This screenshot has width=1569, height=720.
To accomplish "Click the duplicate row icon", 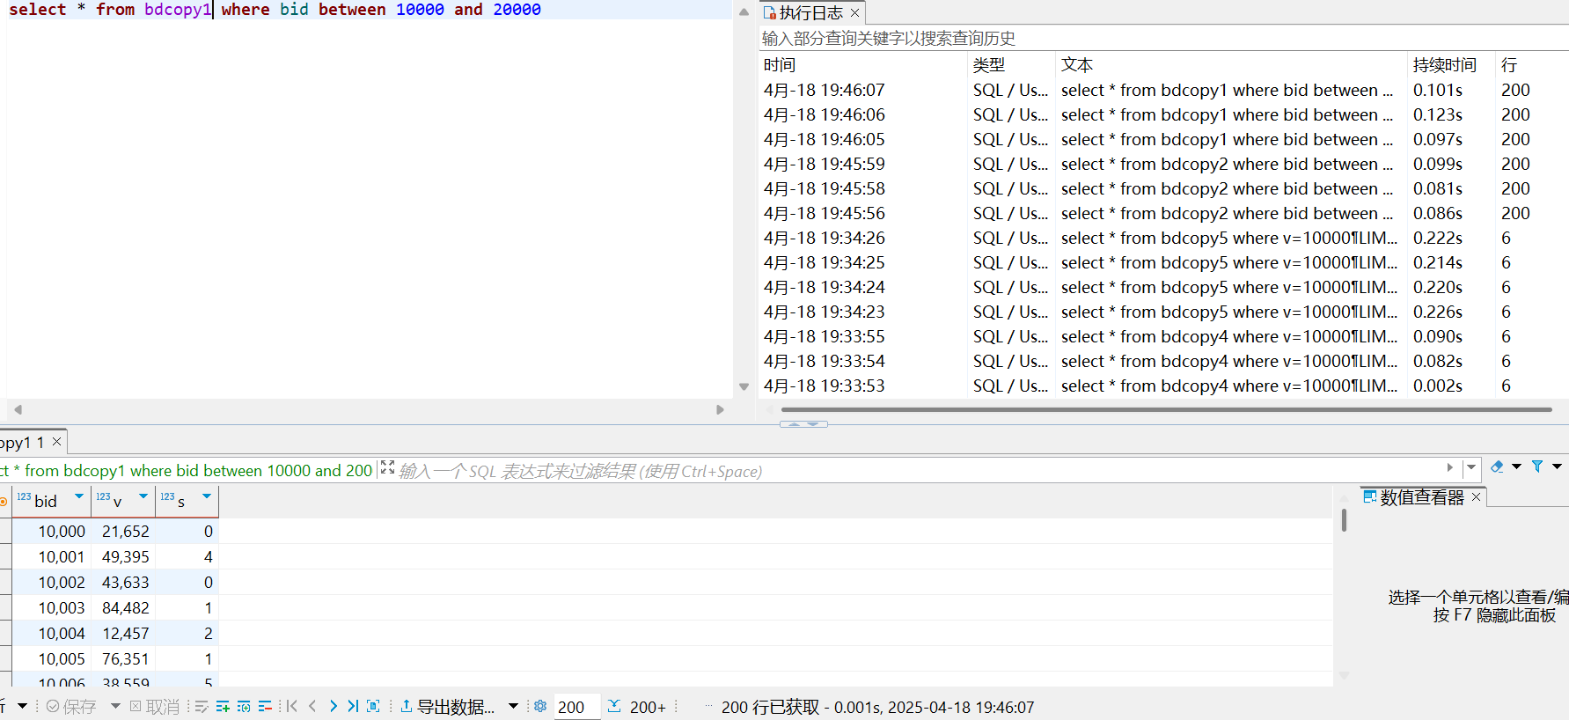I will pos(244,706).
